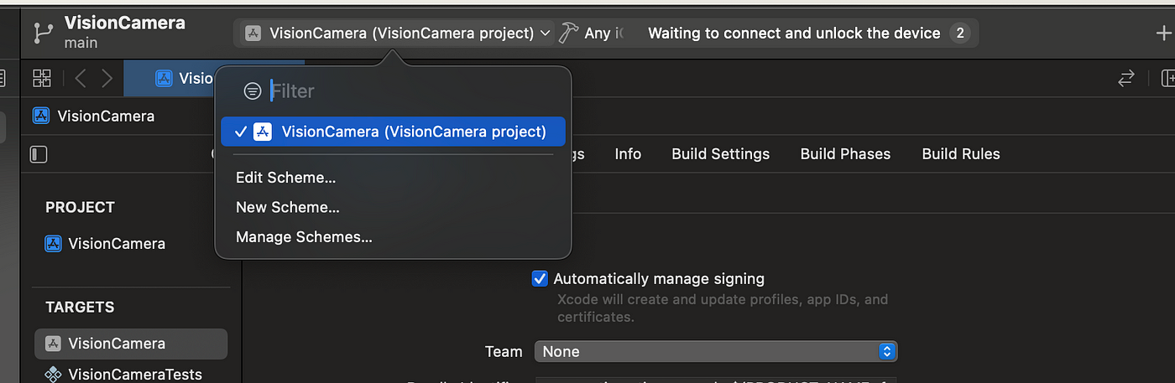Go back with the left navigation arrow
The image size is (1175, 383).
click(x=81, y=78)
